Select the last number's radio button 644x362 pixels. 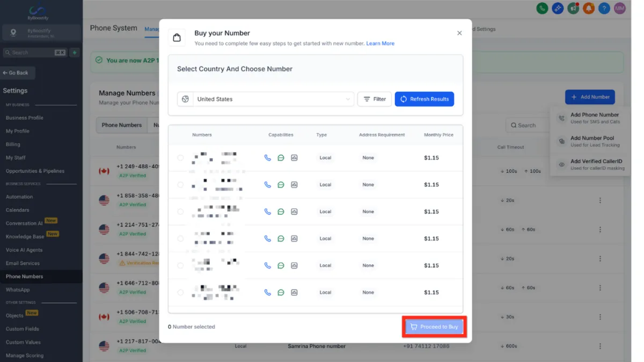[x=180, y=293]
